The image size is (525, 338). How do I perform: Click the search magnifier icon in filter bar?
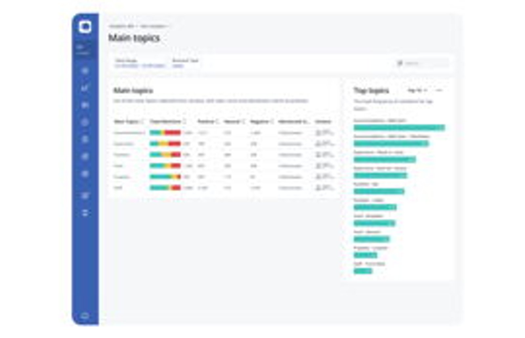[400, 63]
